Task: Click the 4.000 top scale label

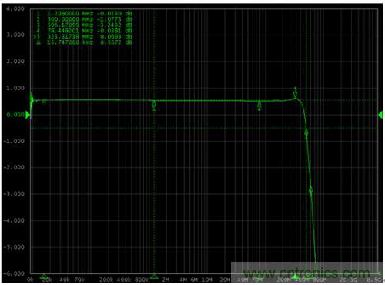Action: click(15, 8)
